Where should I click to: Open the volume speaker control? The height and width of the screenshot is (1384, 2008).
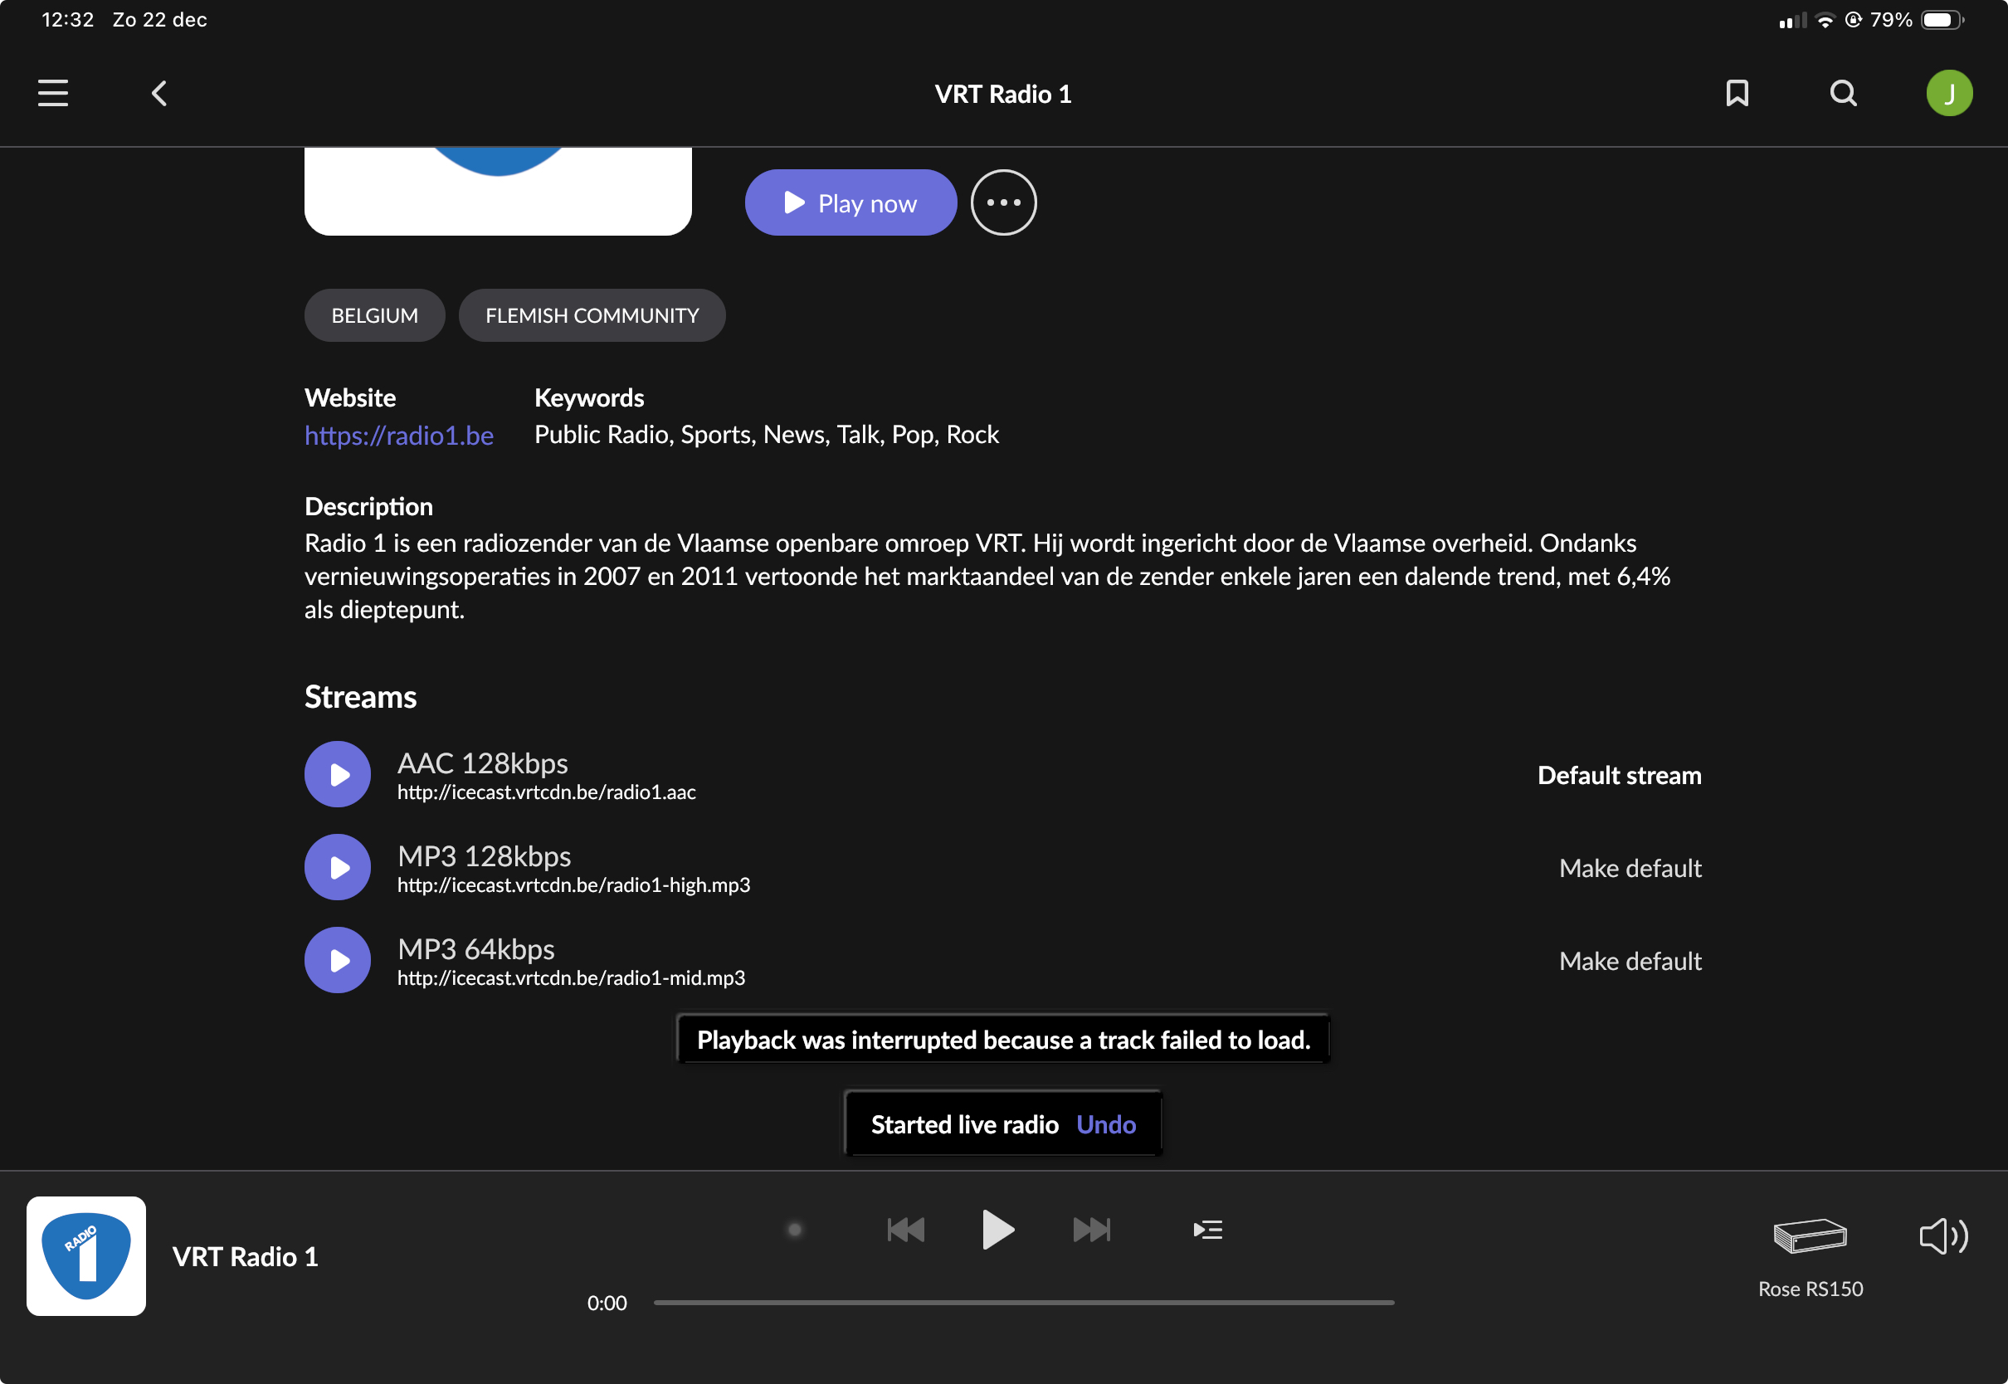[x=1943, y=1235]
